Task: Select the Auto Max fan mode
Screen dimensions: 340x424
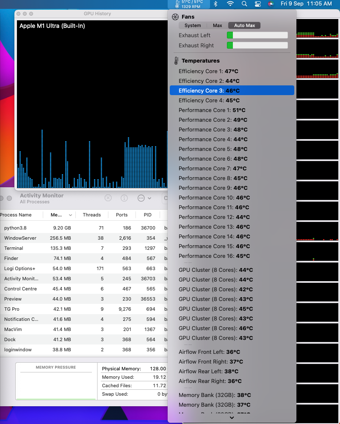Action: (244, 25)
